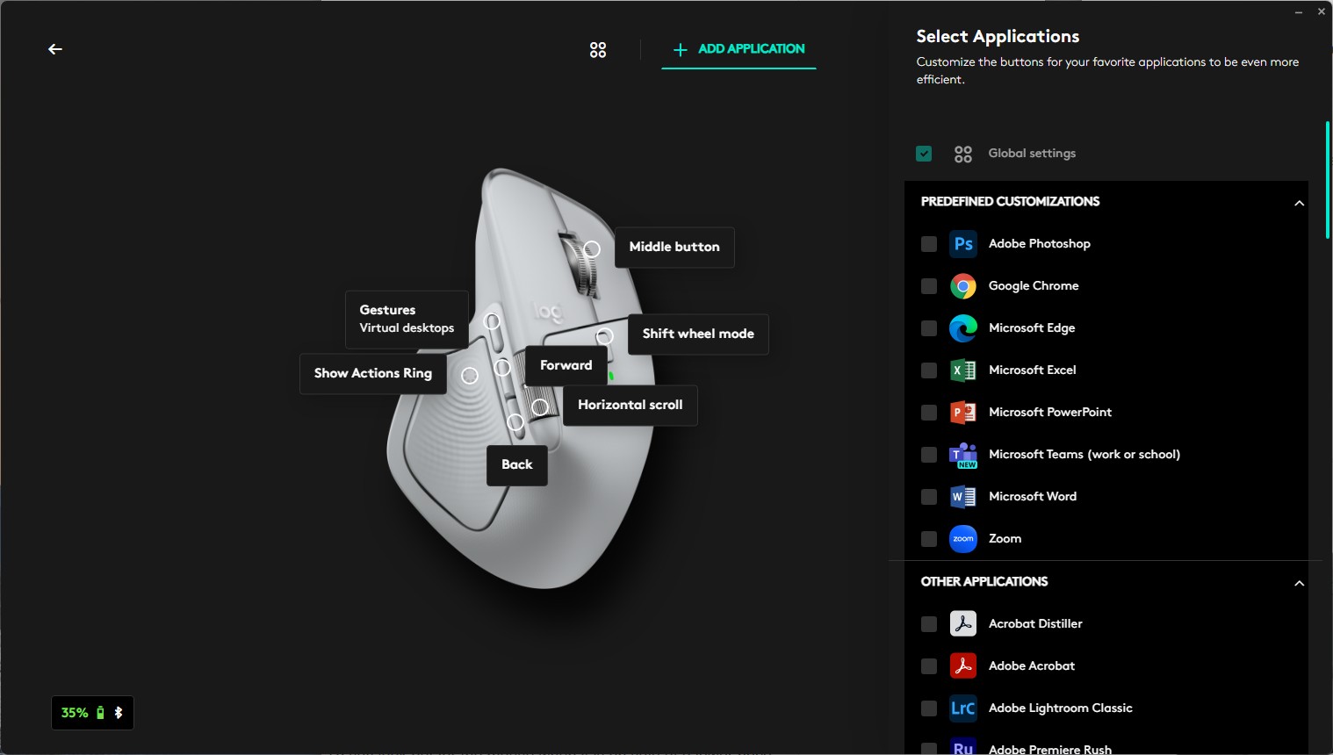This screenshot has width=1333, height=755.
Task: Click the Middle button label
Action: 674,247
